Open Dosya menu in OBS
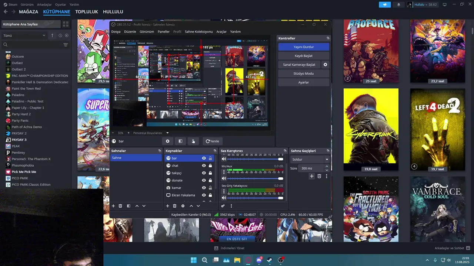 [116, 32]
